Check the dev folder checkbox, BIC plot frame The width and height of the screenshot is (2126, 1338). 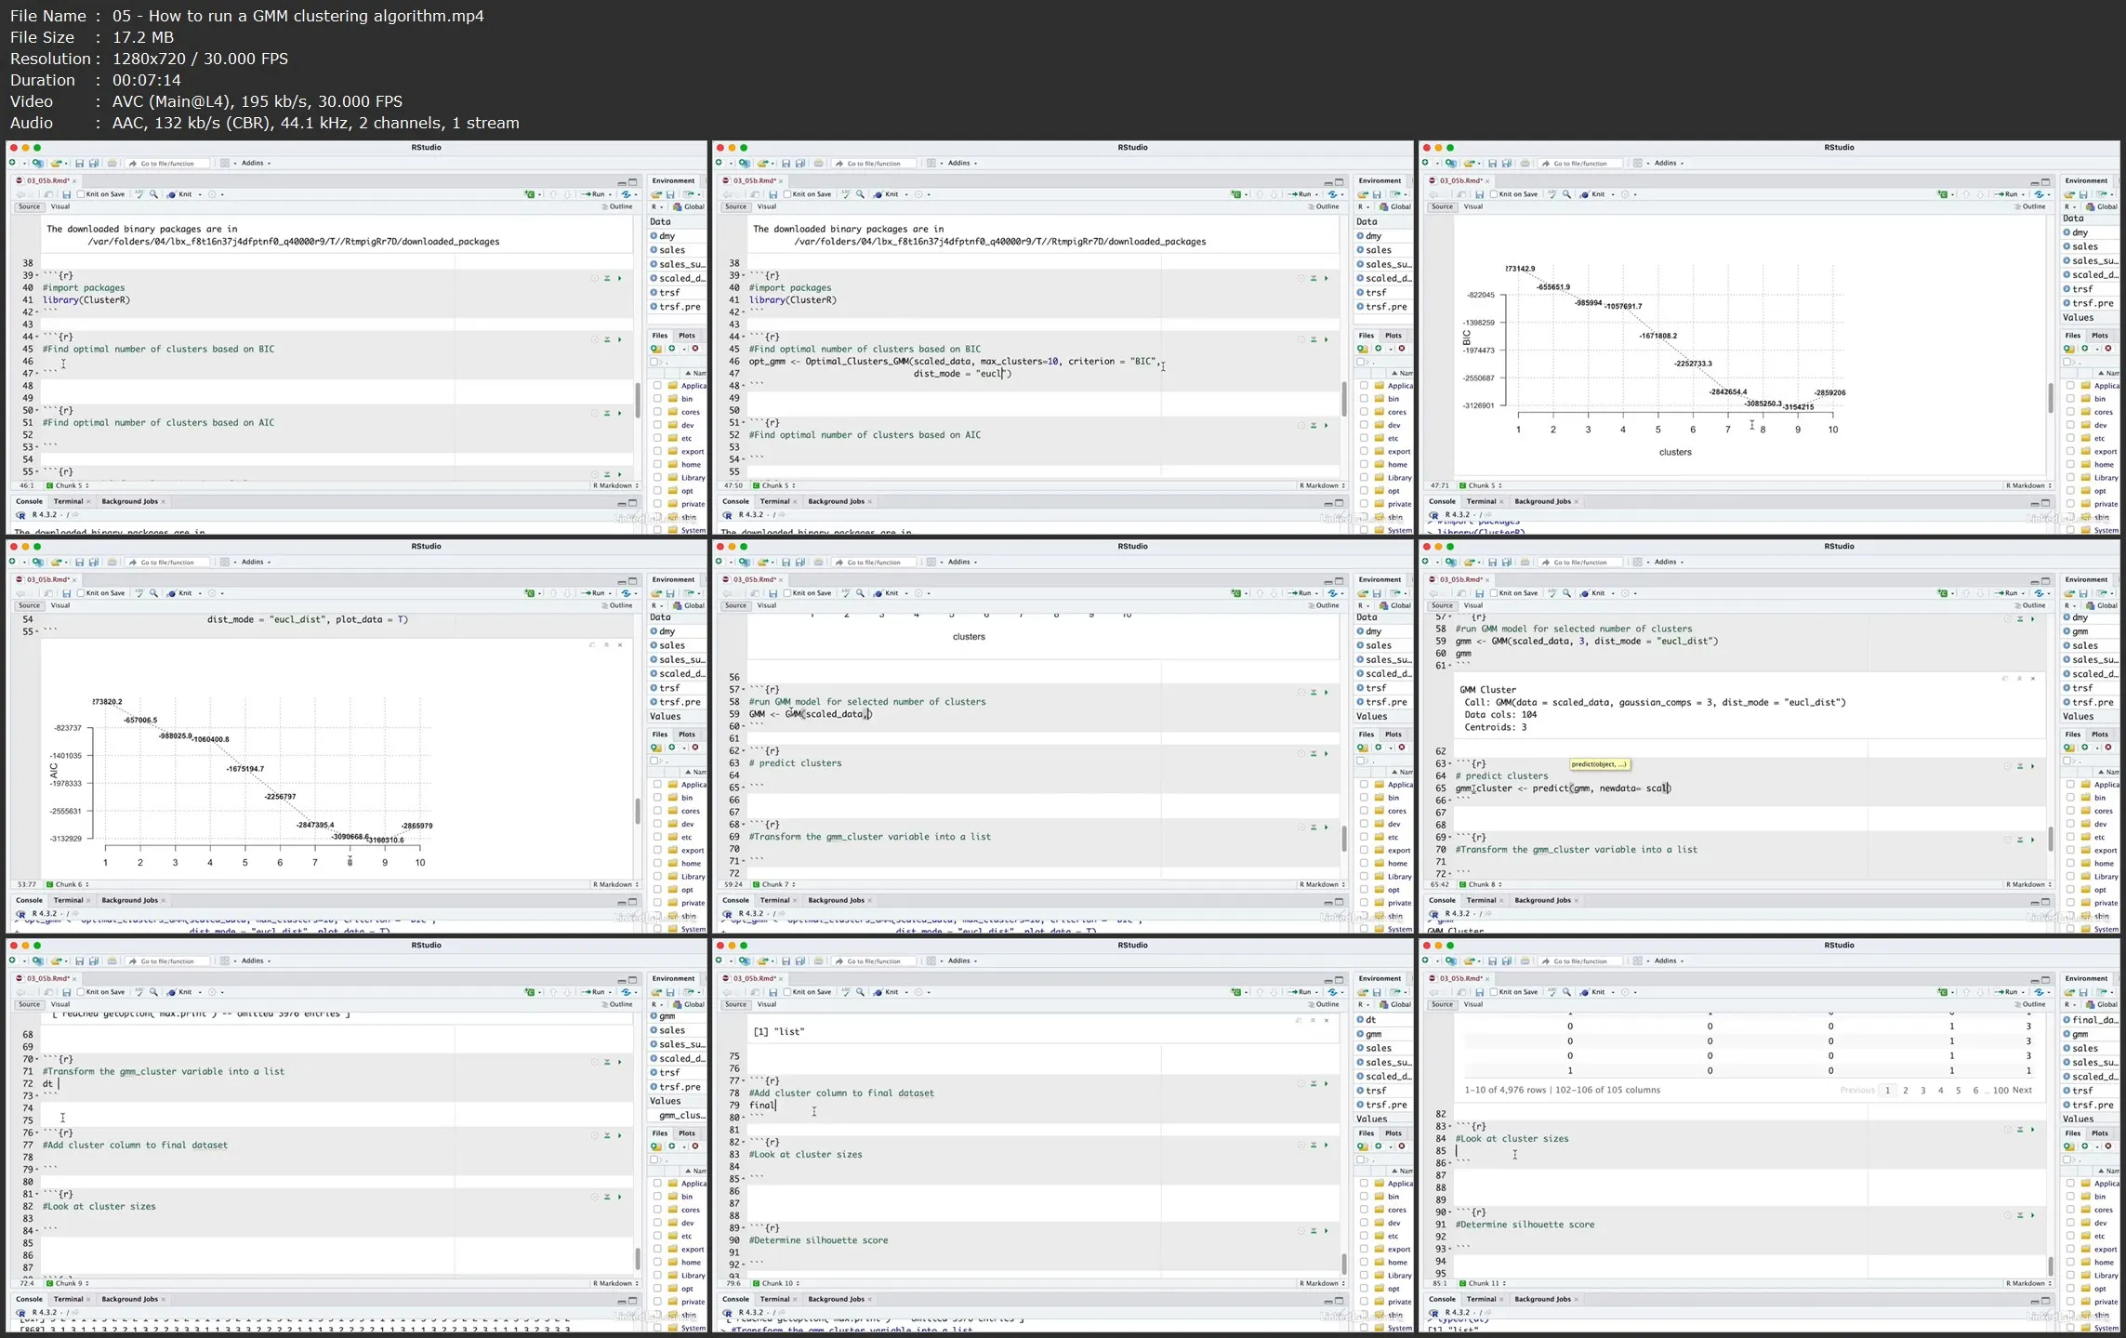tap(2070, 425)
